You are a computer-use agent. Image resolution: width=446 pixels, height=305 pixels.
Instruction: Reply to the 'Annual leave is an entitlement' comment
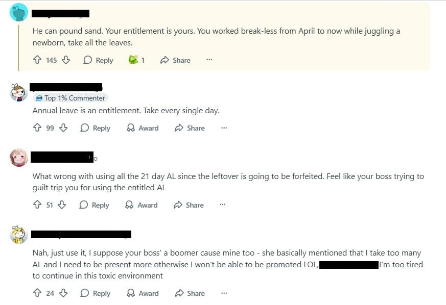pyautogui.click(x=96, y=128)
